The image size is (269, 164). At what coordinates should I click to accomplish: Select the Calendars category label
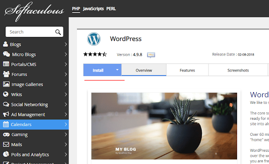pyautogui.click(x=21, y=124)
